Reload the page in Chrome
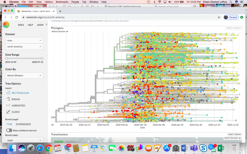This screenshot has height=154, width=247. 17,17
